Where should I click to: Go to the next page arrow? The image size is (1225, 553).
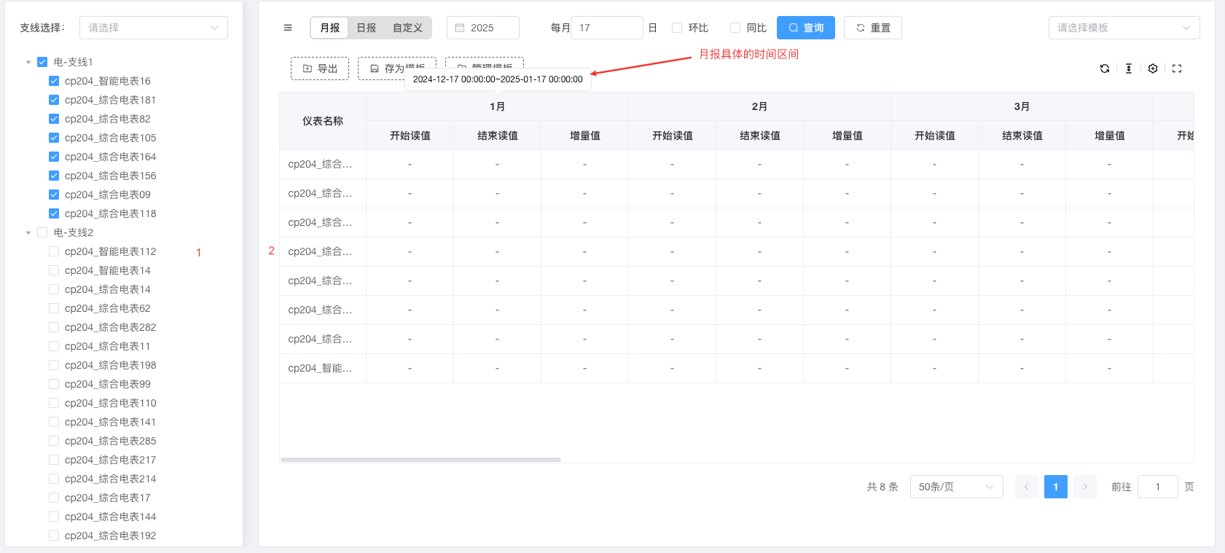point(1085,487)
